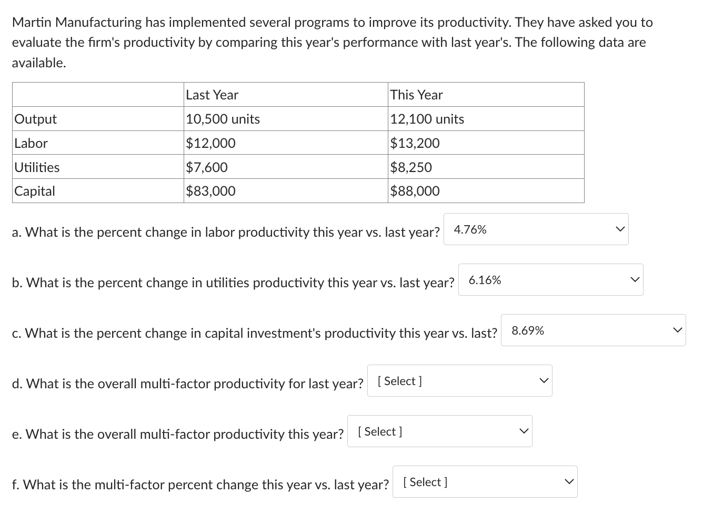The width and height of the screenshot is (713, 524).
Task: Click the This Year column header cell
Action: 486,95
